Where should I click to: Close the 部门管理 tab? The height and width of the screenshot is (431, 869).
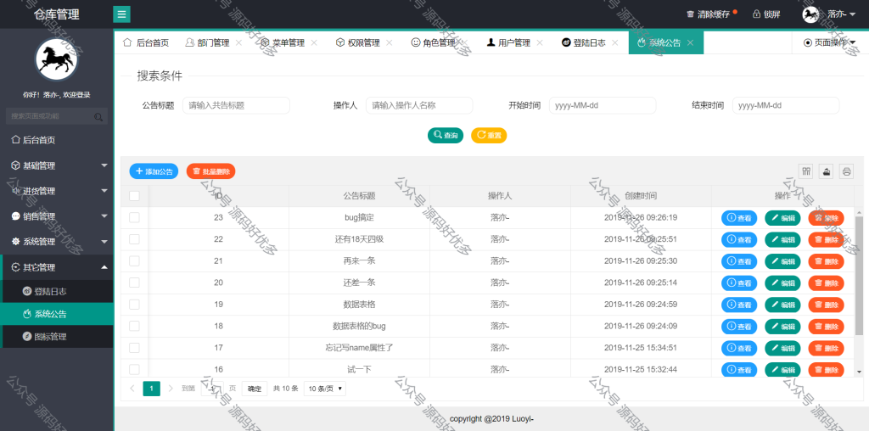pyautogui.click(x=238, y=42)
